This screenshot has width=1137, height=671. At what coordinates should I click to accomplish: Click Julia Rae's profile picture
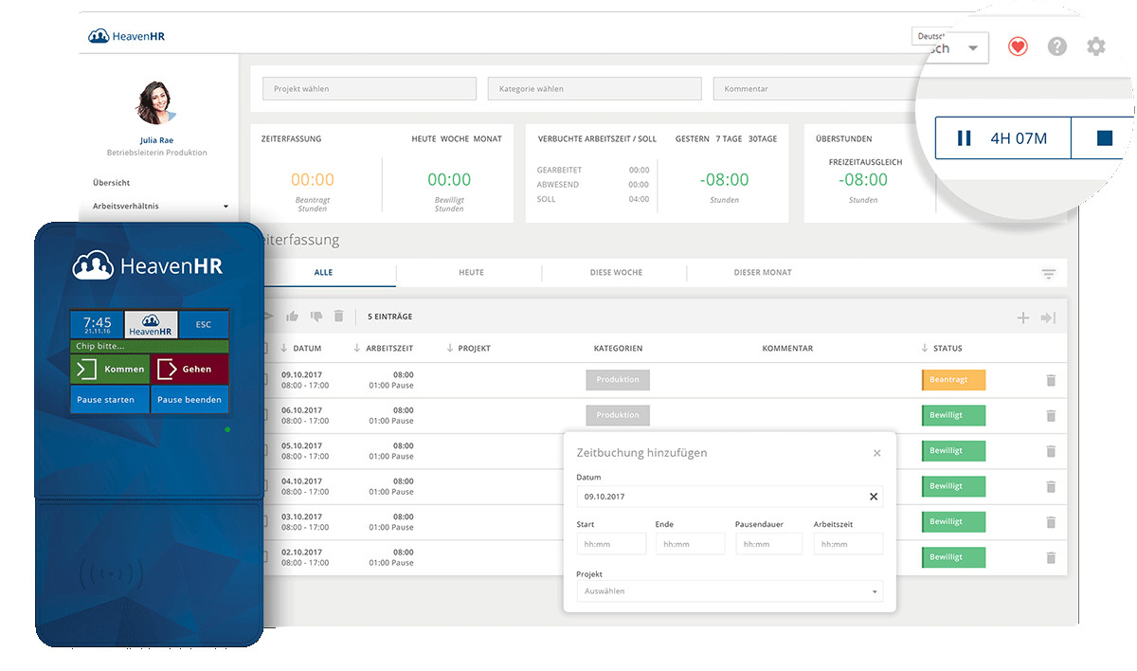click(157, 102)
